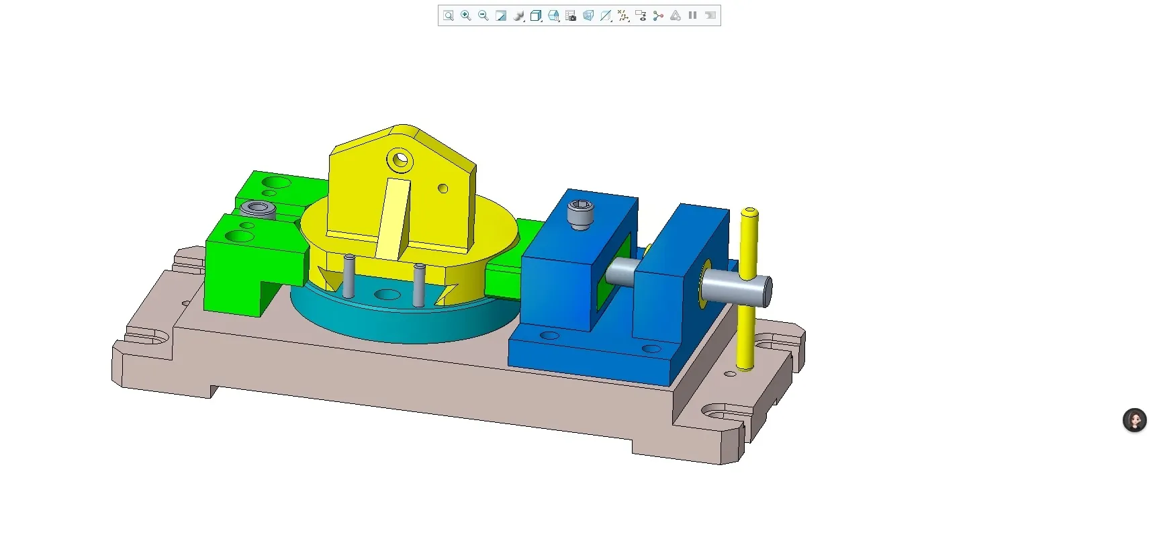
Task: Click the Zoom Out magnifier icon
Action: pyautogui.click(x=483, y=15)
